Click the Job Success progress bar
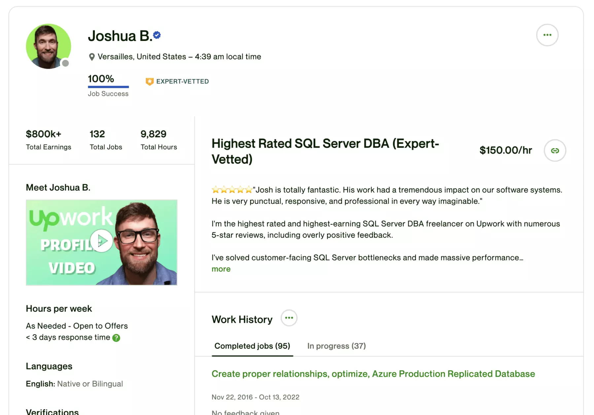Screen dimensions: 594x415 (x=108, y=87)
